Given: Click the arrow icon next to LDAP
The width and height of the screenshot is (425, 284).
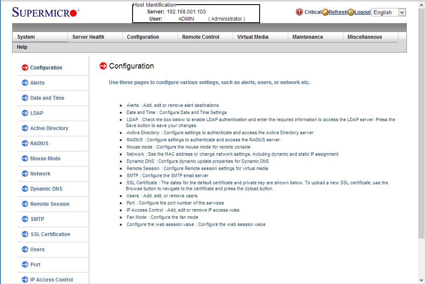Looking at the screenshot, I should point(25,113).
